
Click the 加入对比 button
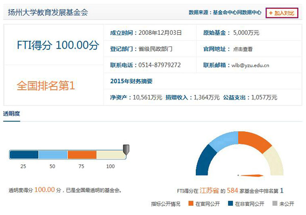(282, 12)
